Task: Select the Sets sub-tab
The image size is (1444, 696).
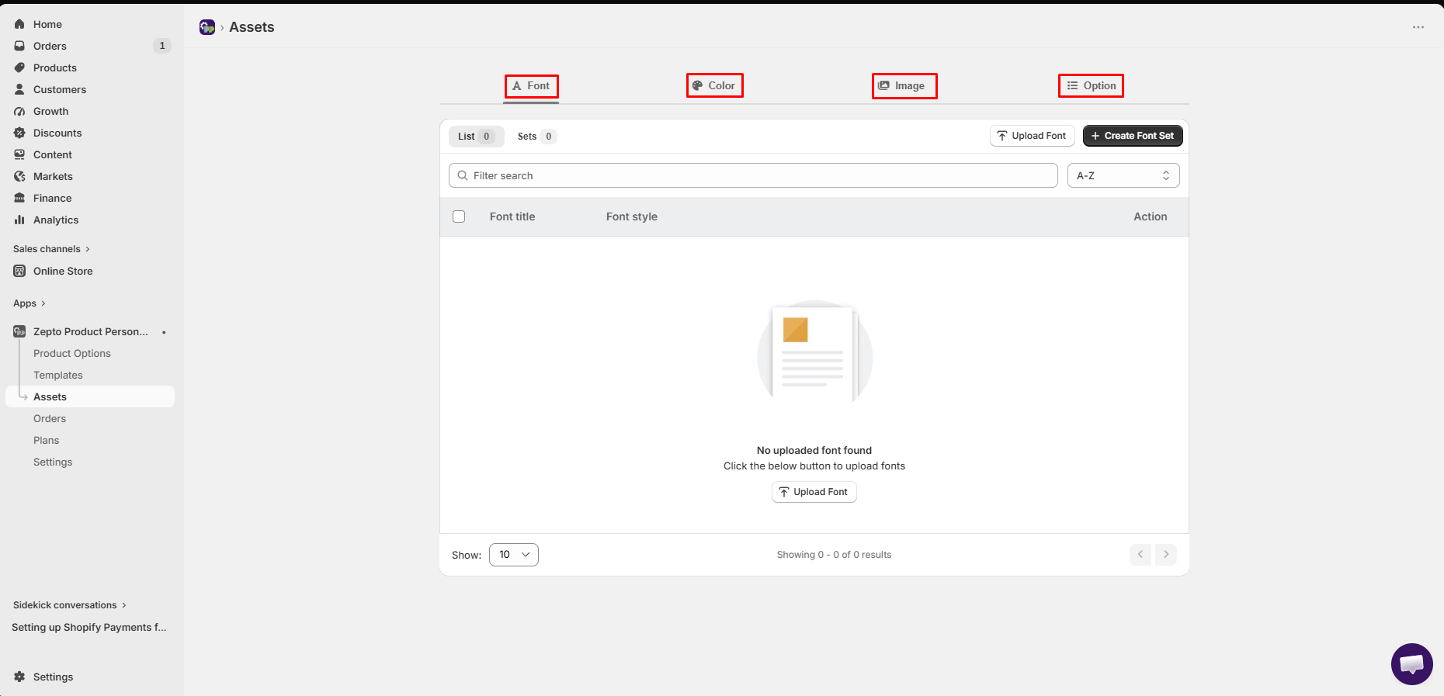Action: pos(536,137)
